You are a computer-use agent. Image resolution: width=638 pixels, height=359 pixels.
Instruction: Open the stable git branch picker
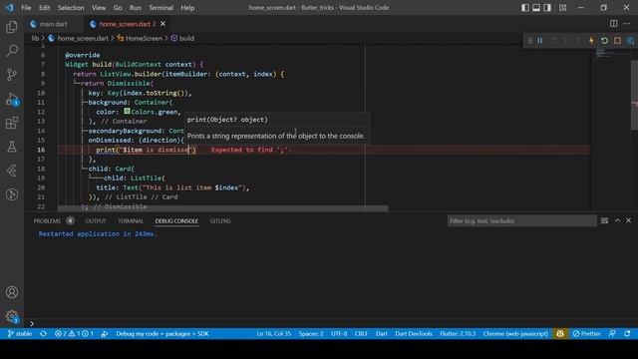(20, 334)
